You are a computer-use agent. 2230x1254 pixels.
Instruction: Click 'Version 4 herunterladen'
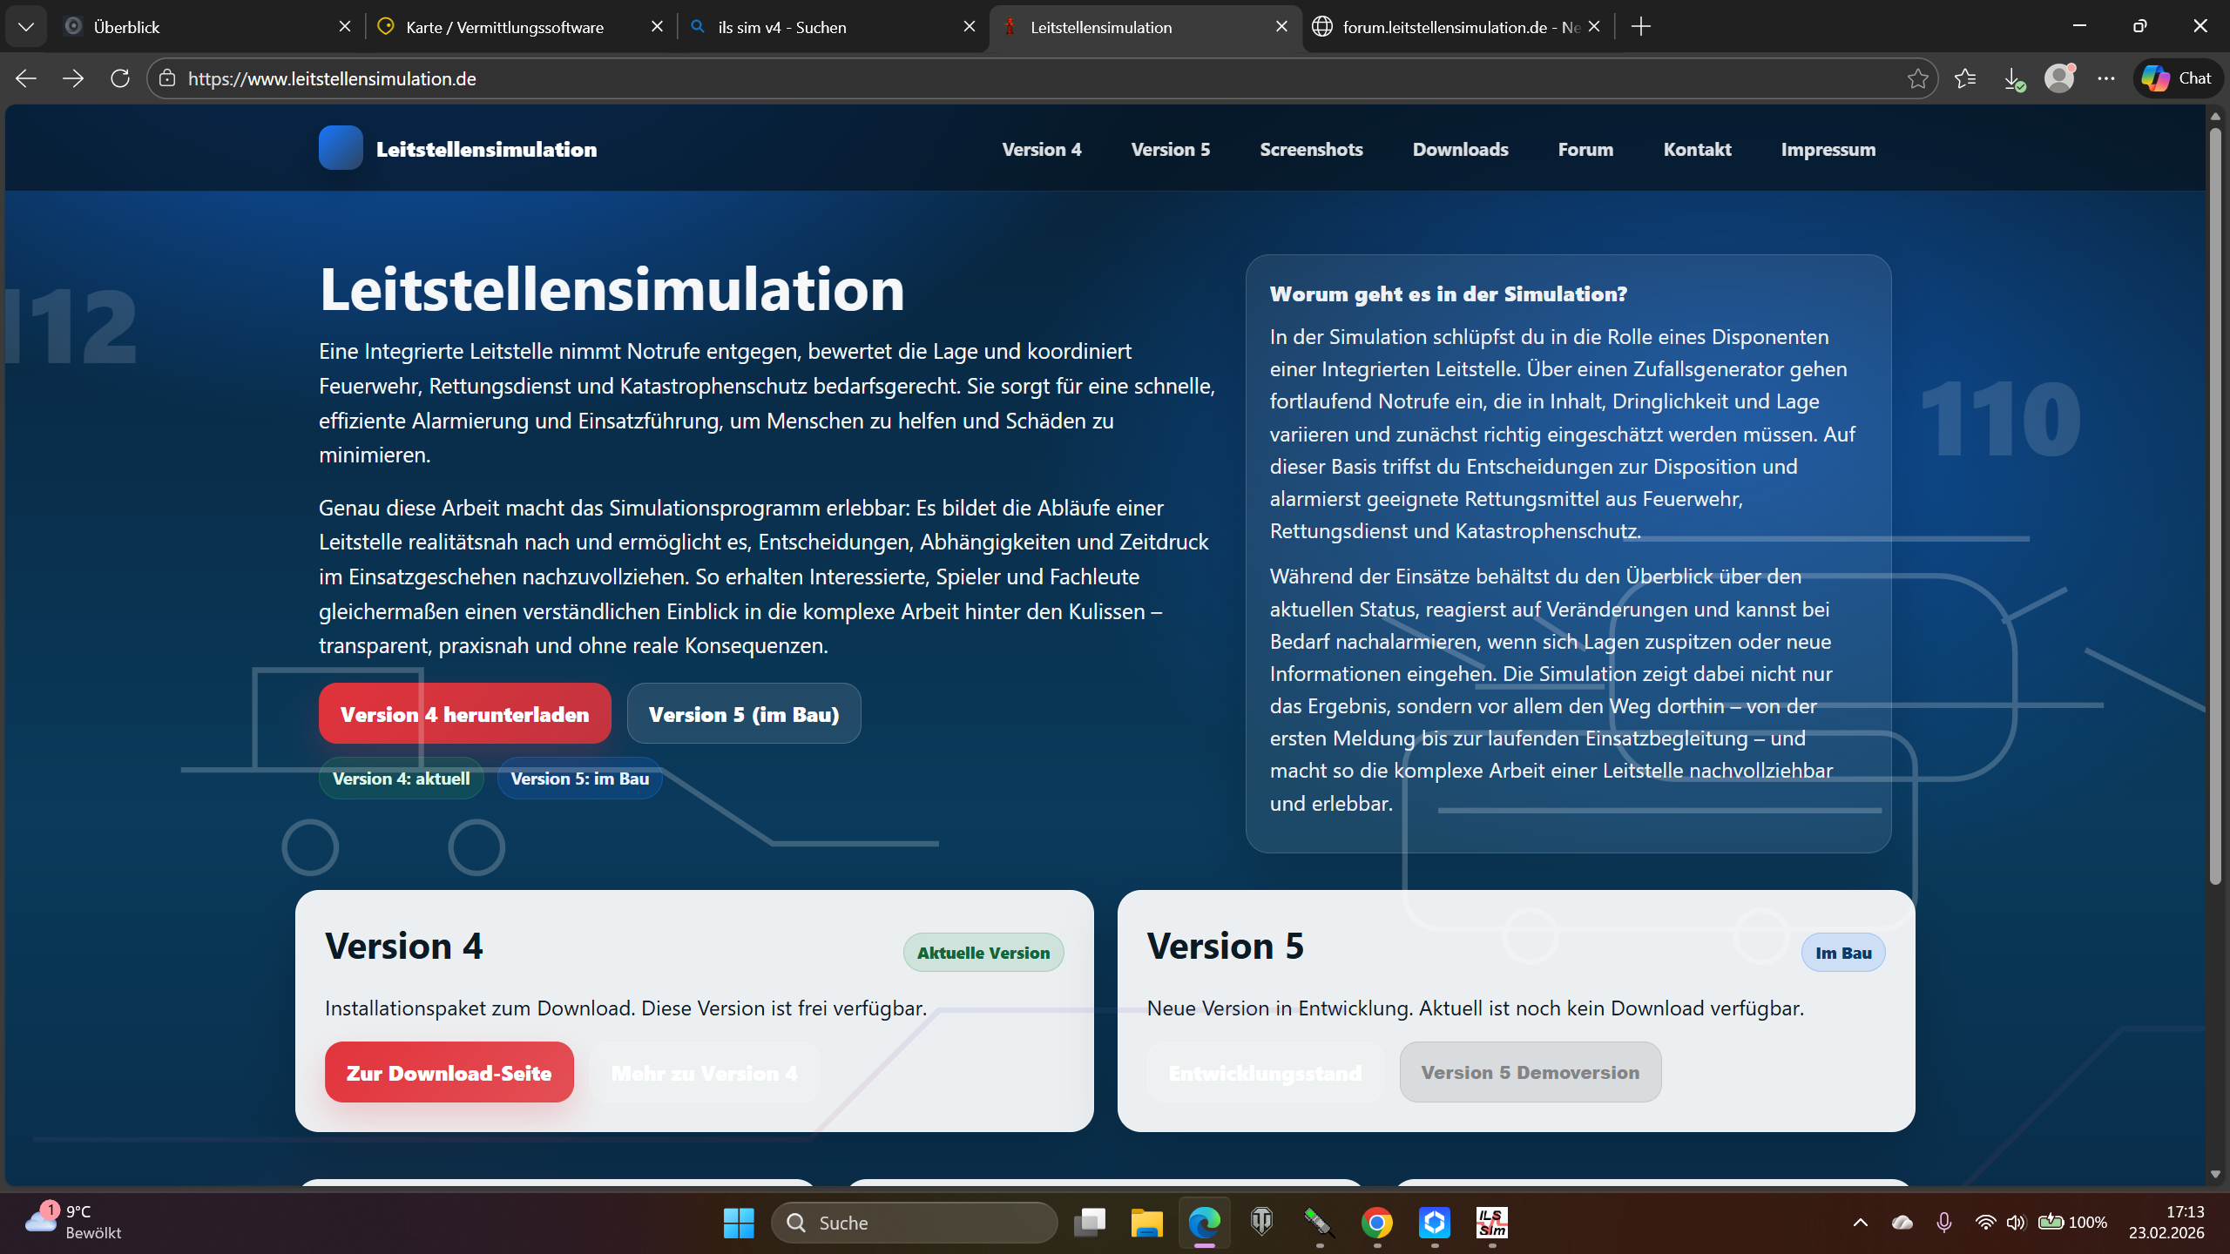[x=464, y=713]
